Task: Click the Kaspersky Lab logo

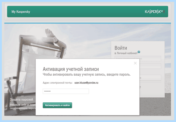Action: pos(155,11)
